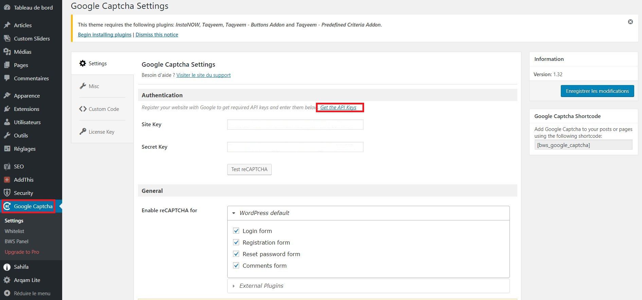Uncheck the Reset password form checkbox
This screenshot has height=300, width=642.
pos(236,254)
